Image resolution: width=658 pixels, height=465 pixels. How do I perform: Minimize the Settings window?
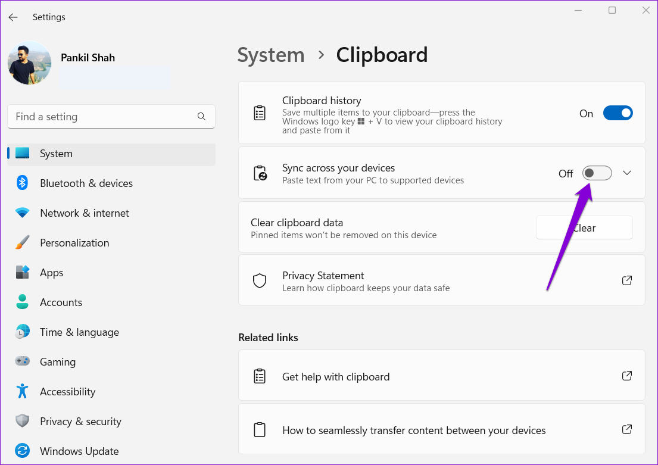578,10
